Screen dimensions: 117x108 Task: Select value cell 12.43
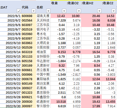click(58, 16)
